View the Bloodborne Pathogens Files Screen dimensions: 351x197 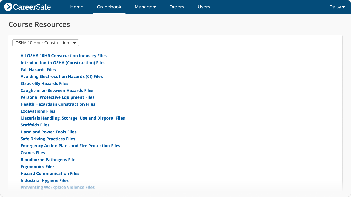click(49, 160)
